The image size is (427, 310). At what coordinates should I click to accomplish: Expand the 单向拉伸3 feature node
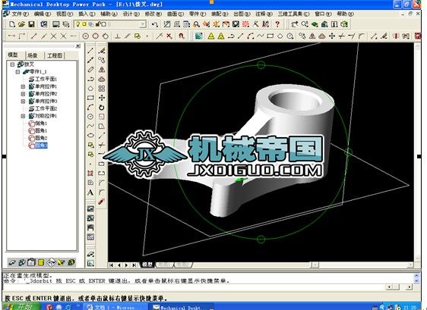click(x=23, y=102)
